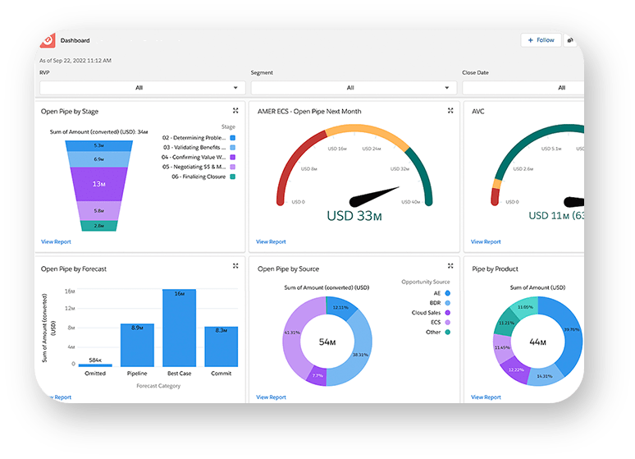The height and width of the screenshot is (459, 635).
Task: Click the Follow button
Action: 541,40
